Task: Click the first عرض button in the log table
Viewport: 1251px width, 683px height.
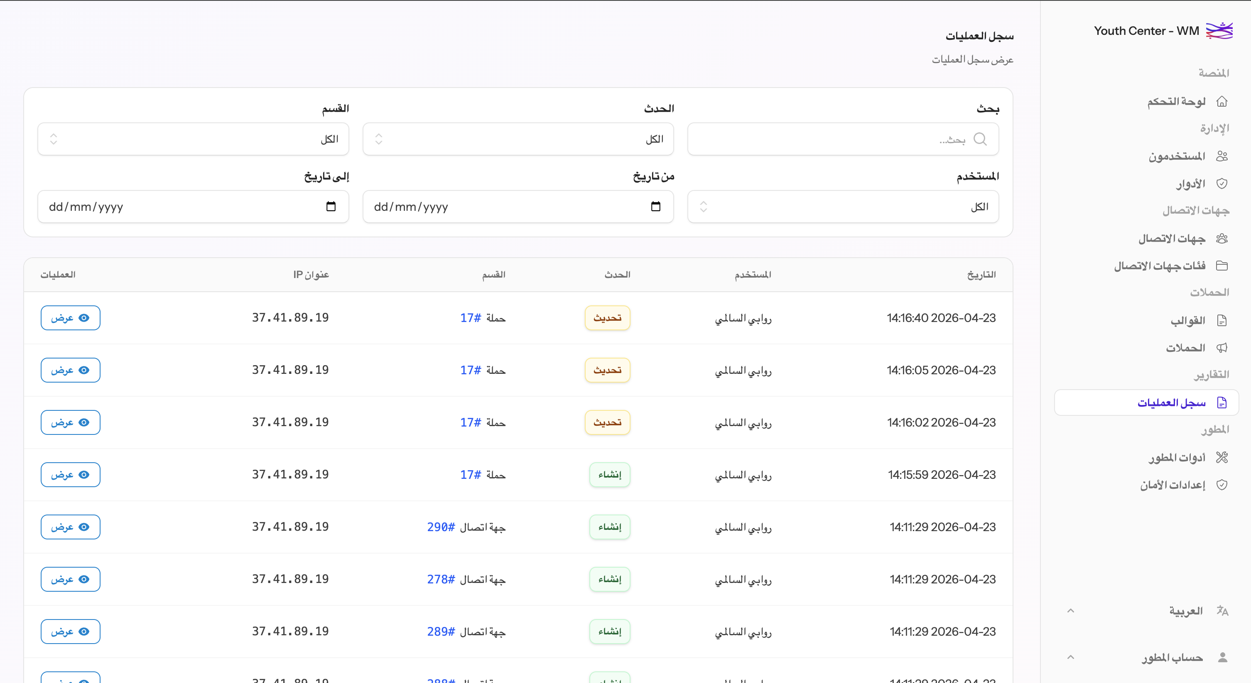Action: click(70, 318)
